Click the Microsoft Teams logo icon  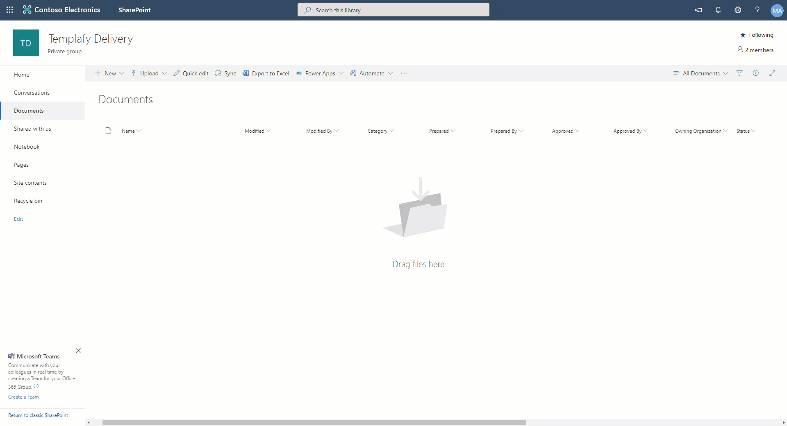[11, 356]
